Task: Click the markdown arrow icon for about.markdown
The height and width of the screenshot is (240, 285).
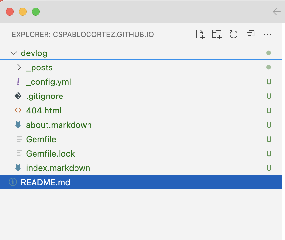Action: click(x=18, y=125)
